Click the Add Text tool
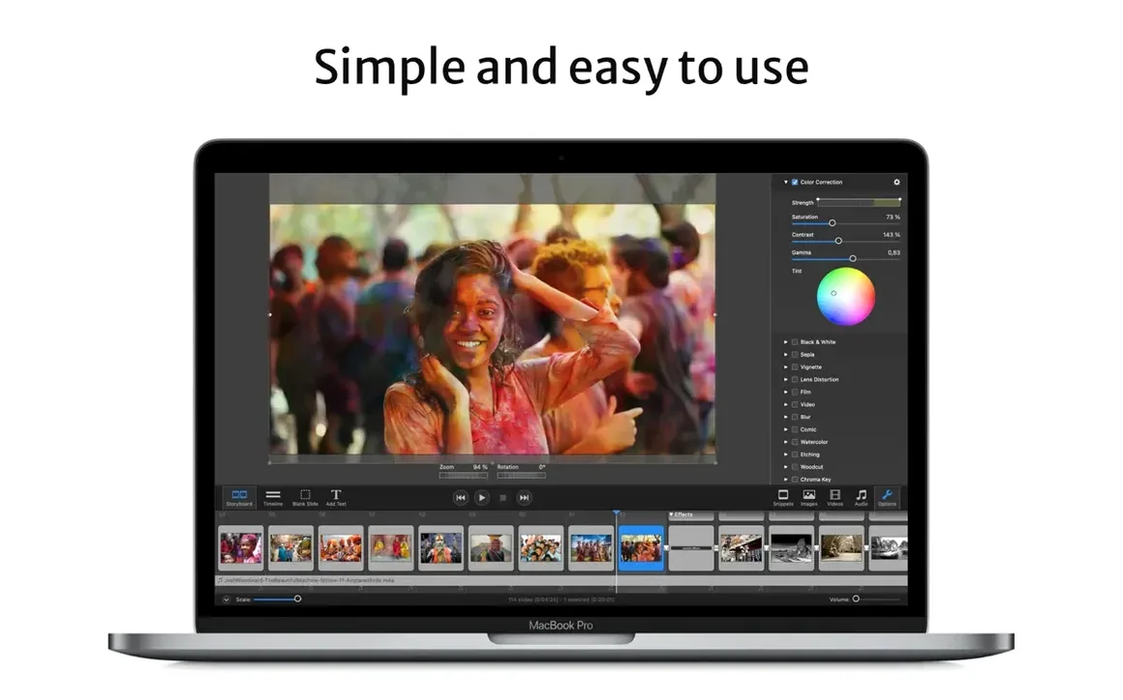This screenshot has height=700, width=1123. [x=336, y=498]
